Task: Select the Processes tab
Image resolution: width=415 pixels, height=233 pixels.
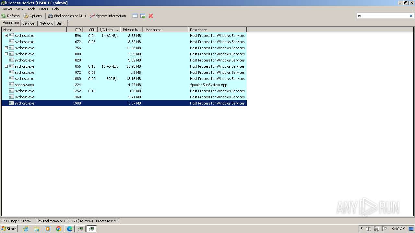Action: [11, 23]
